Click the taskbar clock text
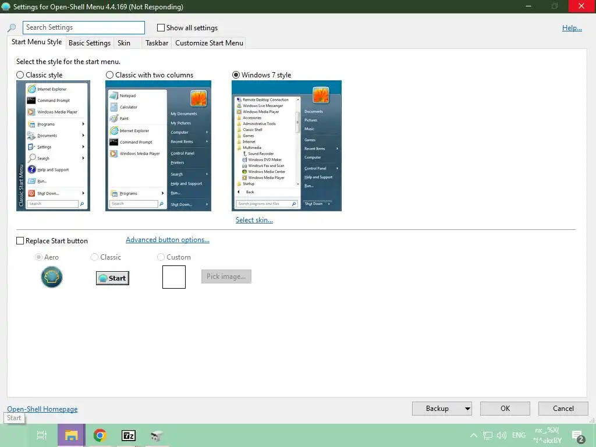 coord(547,435)
